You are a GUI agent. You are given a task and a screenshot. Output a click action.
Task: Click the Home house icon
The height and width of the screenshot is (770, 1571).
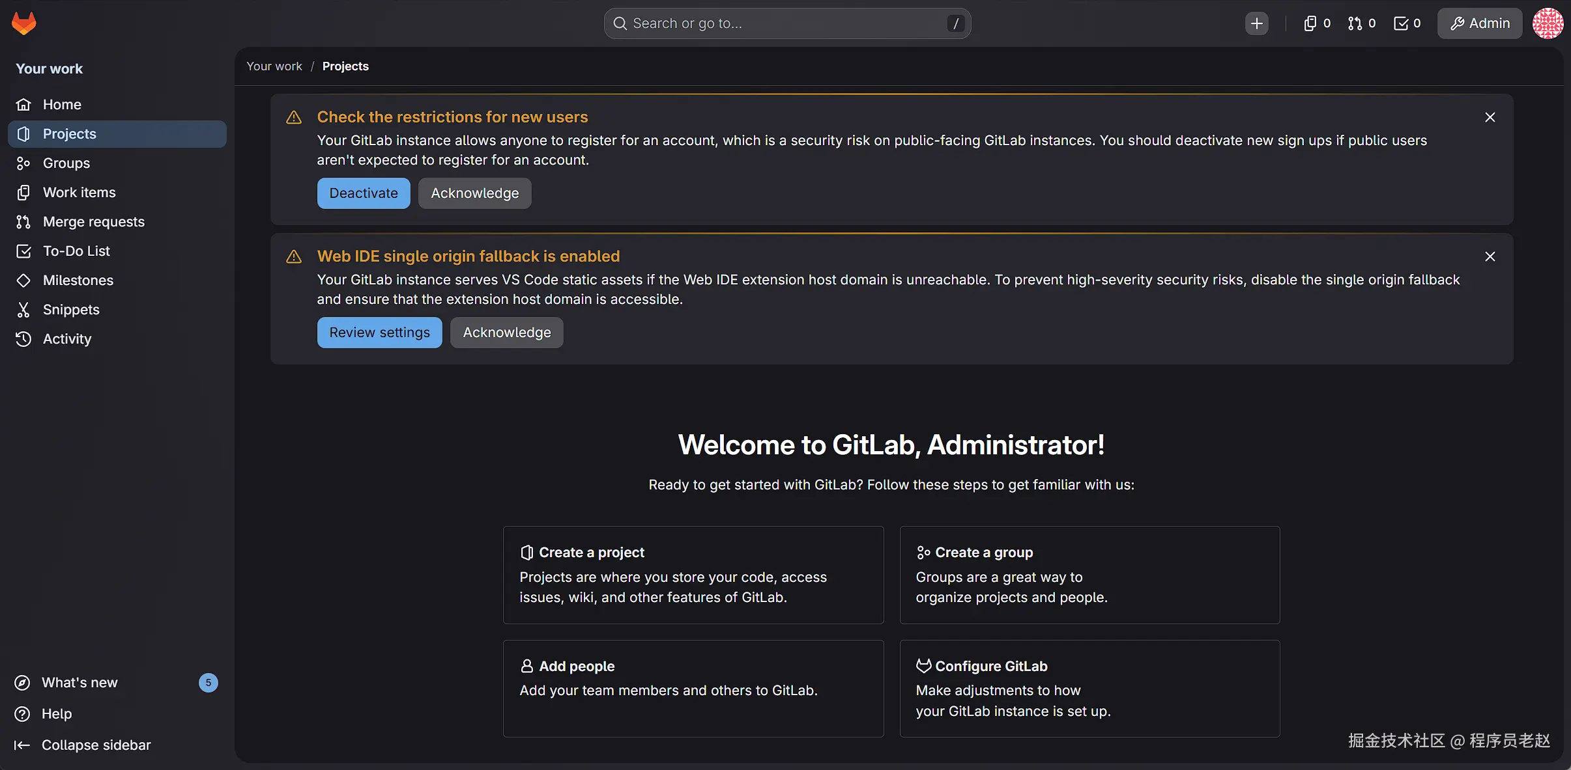23,105
